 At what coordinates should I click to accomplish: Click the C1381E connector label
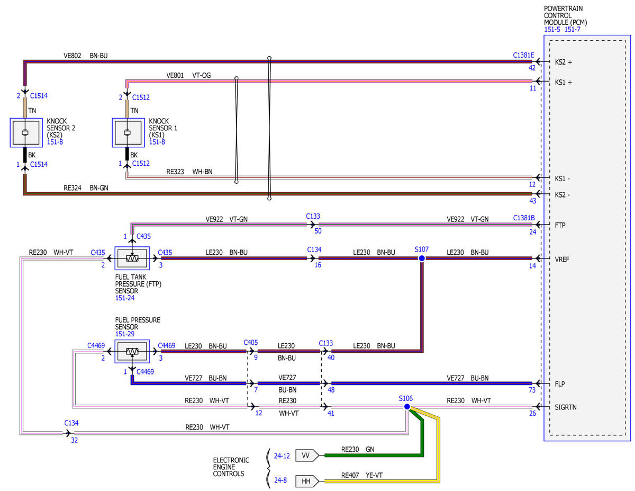click(x=524, y=55)
